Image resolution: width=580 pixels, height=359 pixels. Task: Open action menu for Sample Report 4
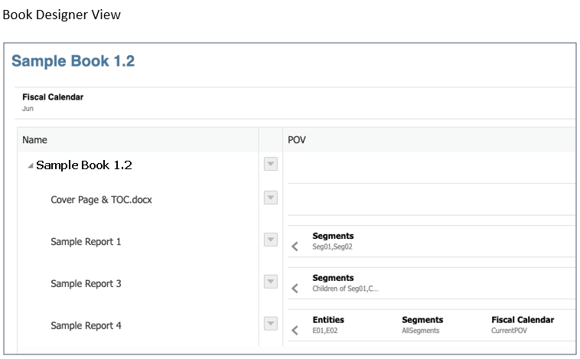270,325
